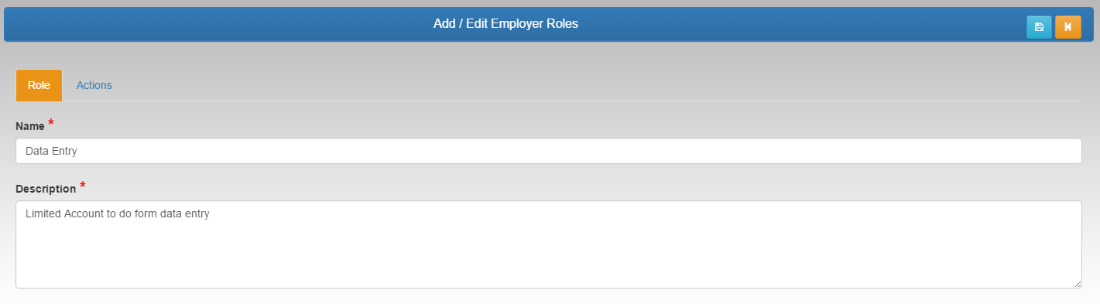Switch to the Actions tab
1100x304 pixels.
94,85
